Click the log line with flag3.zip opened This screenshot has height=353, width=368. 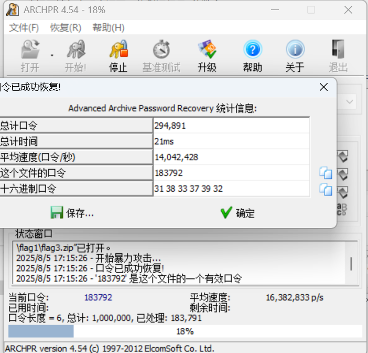tap(63, 247)
